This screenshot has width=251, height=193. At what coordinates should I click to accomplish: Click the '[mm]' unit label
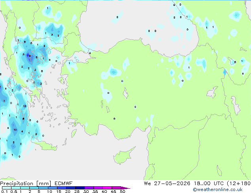(x=44, y=184)
